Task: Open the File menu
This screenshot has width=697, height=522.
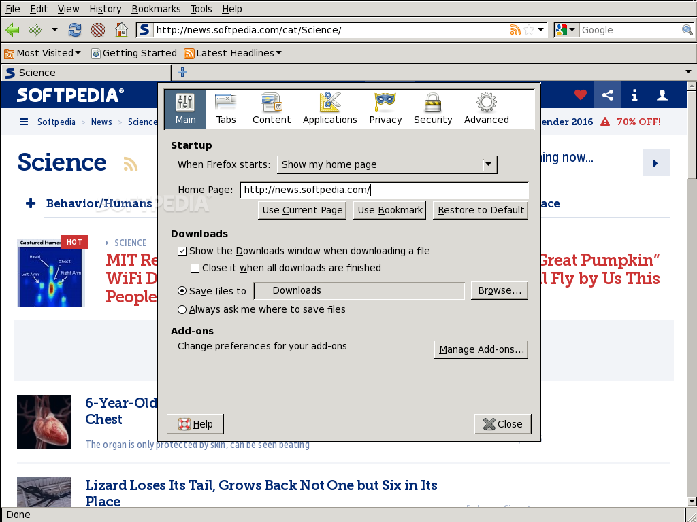Action: pos(12,9)
